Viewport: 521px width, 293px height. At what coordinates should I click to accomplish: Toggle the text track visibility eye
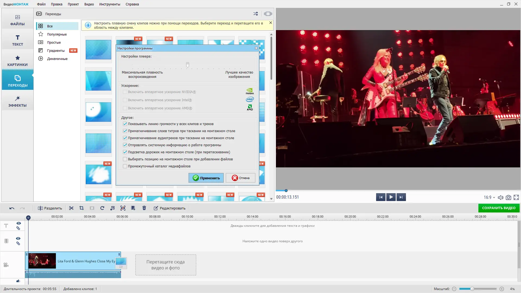click(18, 223)
